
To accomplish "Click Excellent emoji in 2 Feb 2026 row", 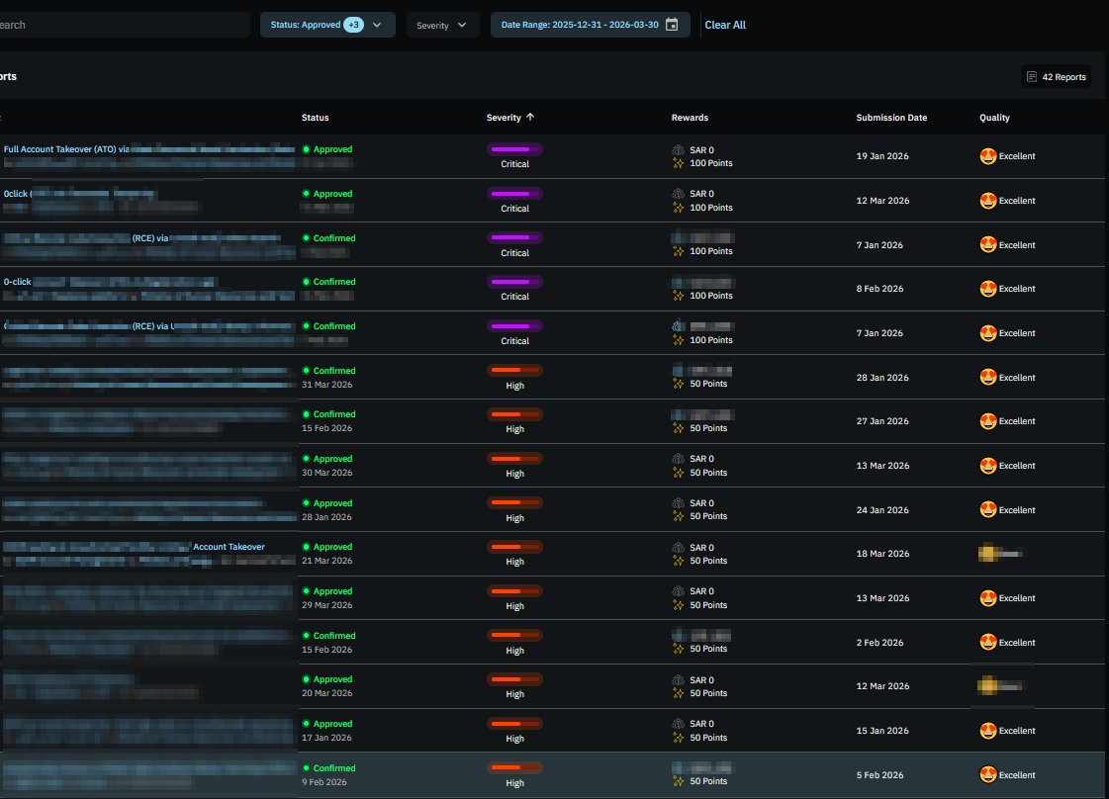I will click(988, 642).
